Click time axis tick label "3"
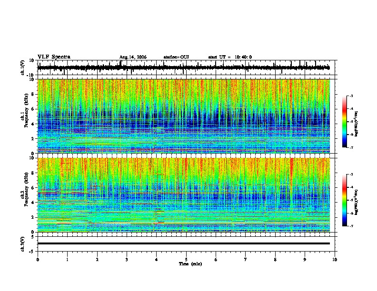The image size is (377, 291). point(127,260)
